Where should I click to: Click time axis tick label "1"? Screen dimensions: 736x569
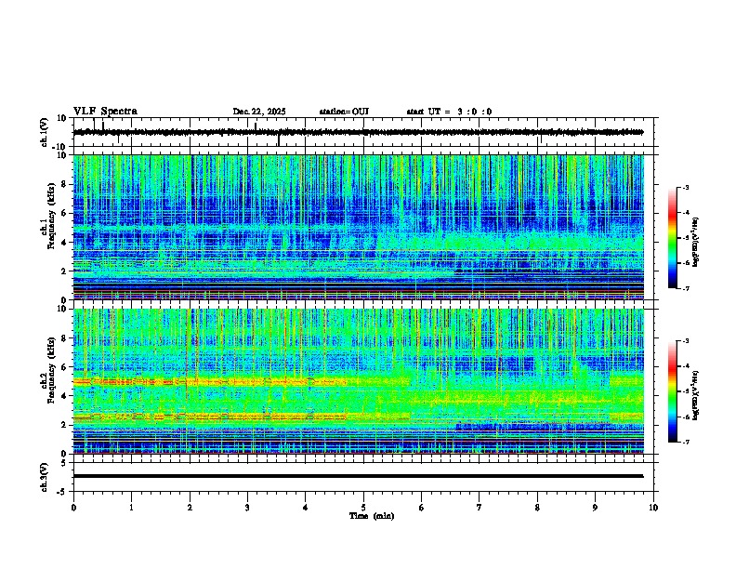[131, 508]
